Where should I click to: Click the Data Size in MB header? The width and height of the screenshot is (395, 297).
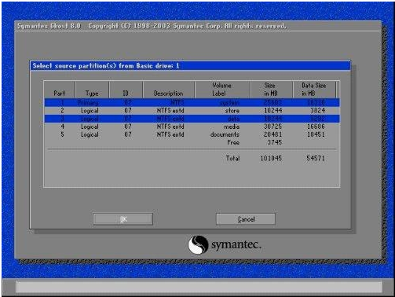pos(314,90)
